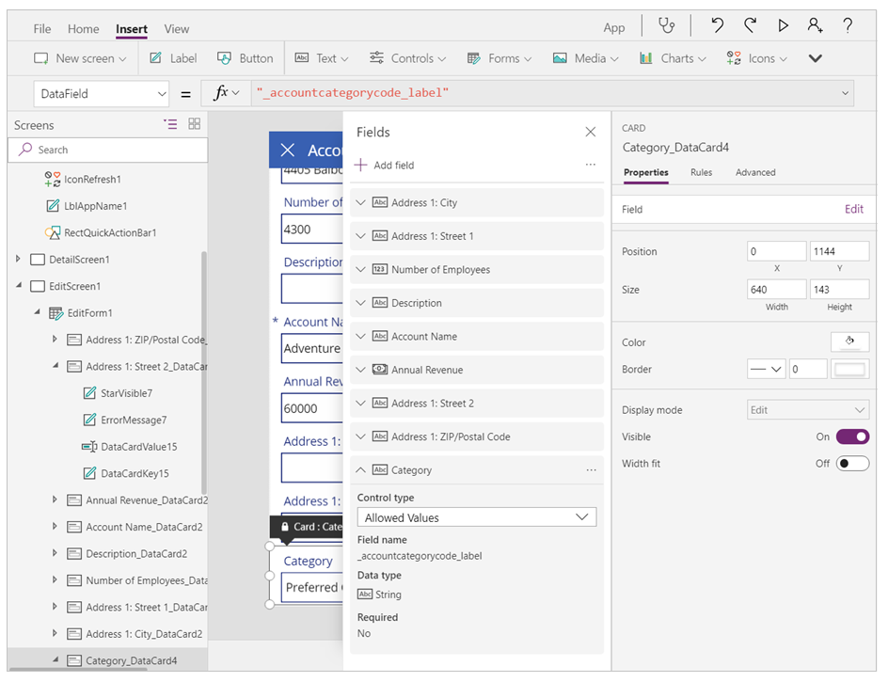This screenshot has height=682, width=888.
Task: Open the View menu tab
Action: tap(176, 29)
